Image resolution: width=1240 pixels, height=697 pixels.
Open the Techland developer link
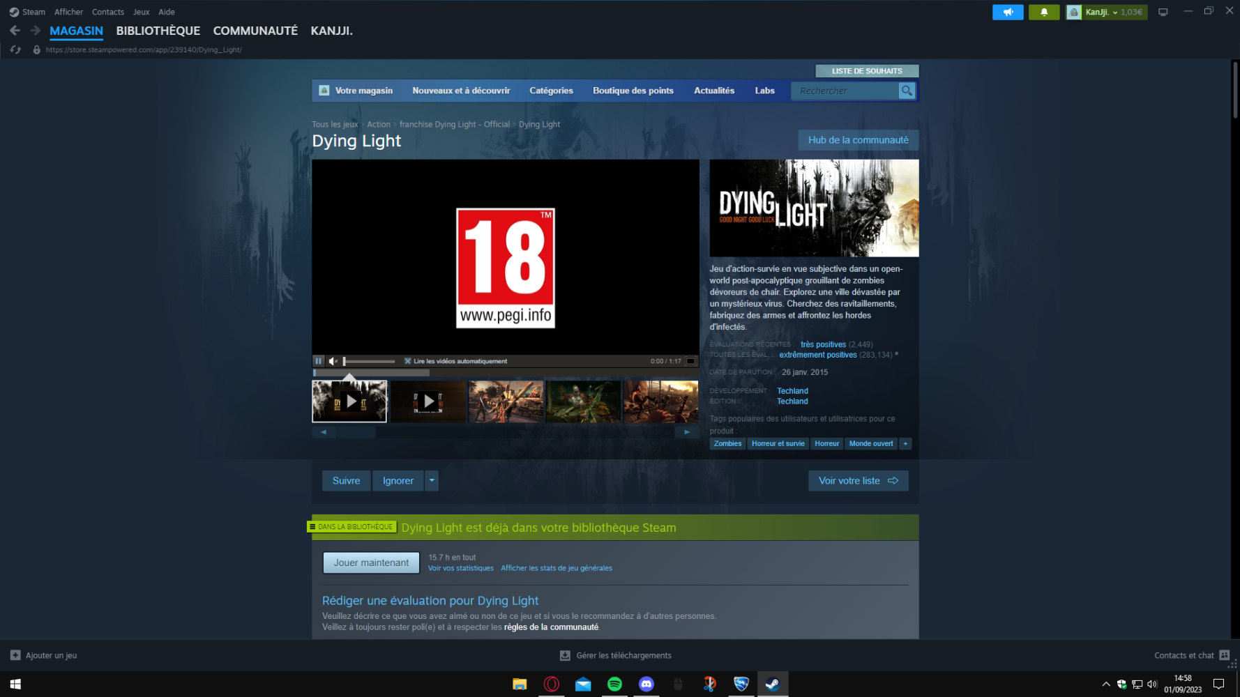[x=792, y=391]
